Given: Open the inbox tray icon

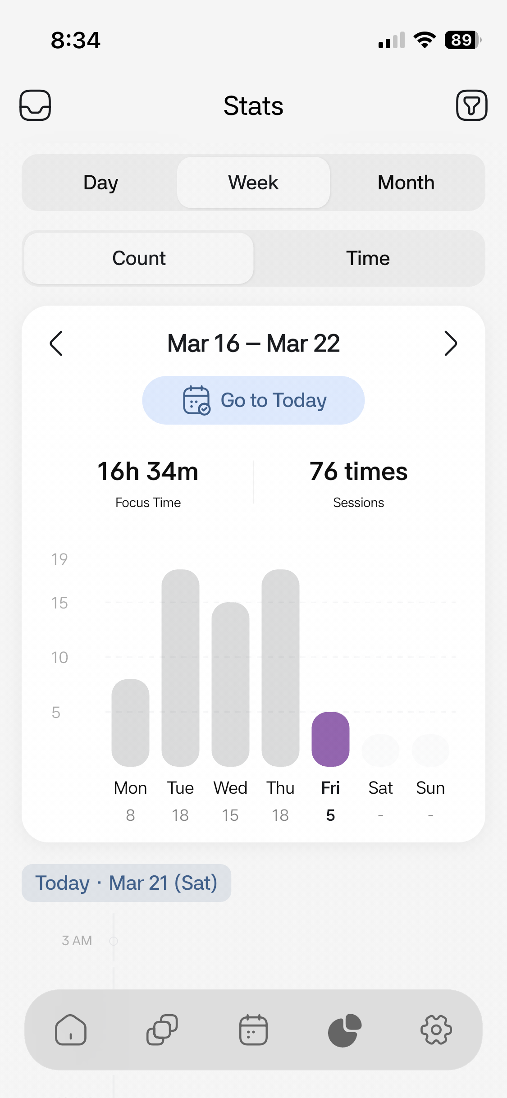Looking at the screenshot, I should 35,105.
